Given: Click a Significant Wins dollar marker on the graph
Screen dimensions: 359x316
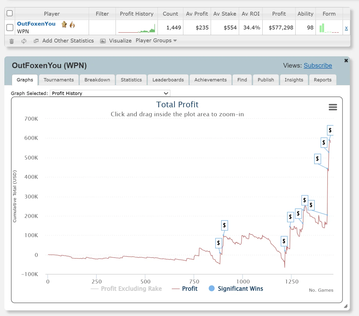Looking at the screenshot, I should pos(224,225).
